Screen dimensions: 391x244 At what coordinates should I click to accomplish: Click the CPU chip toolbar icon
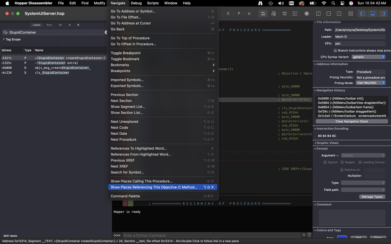[x=307, y=13]
